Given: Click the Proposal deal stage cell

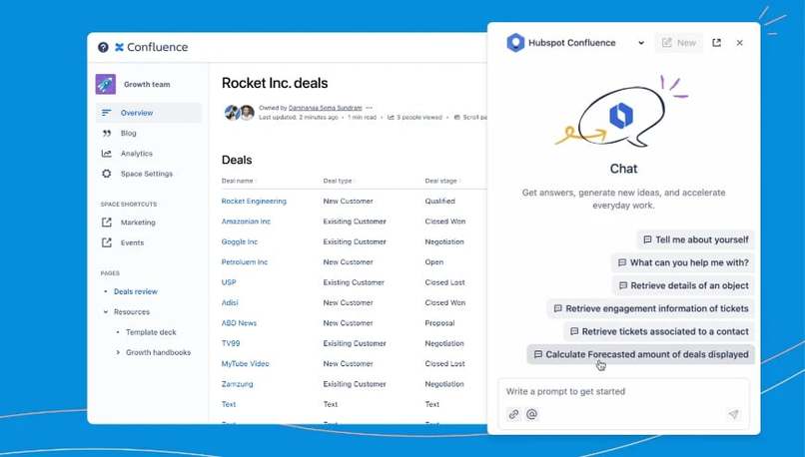Looking at the screenshot, I should tap(439, 323).
